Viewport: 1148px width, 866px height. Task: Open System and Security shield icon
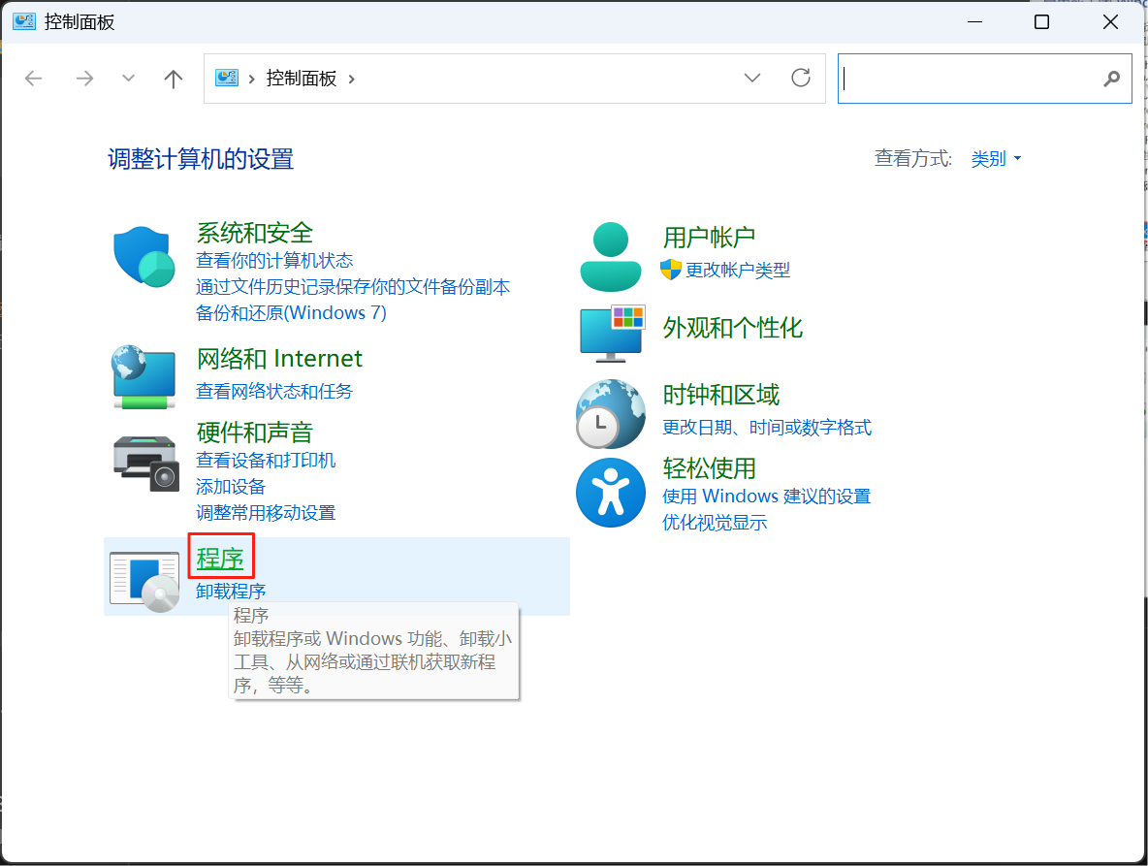(144, 256)
